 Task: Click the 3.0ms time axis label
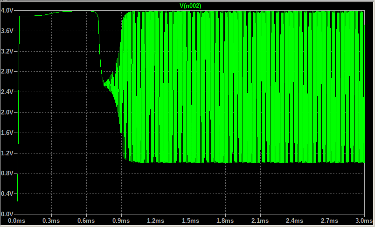click(x=364, y=221)
